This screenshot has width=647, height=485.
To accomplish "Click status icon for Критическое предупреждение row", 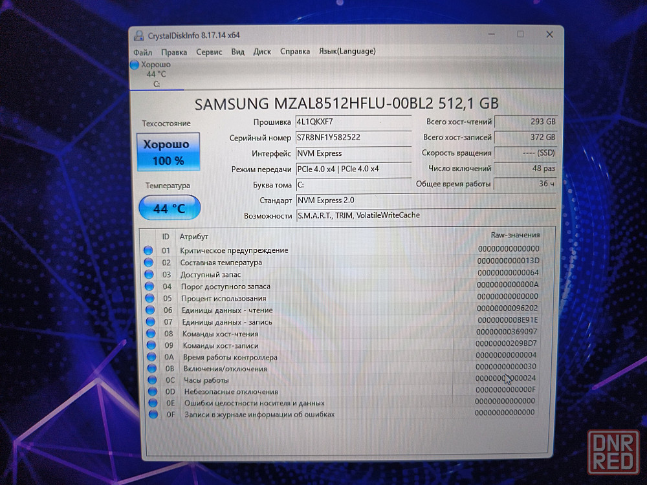I will [x=148, y=250].
